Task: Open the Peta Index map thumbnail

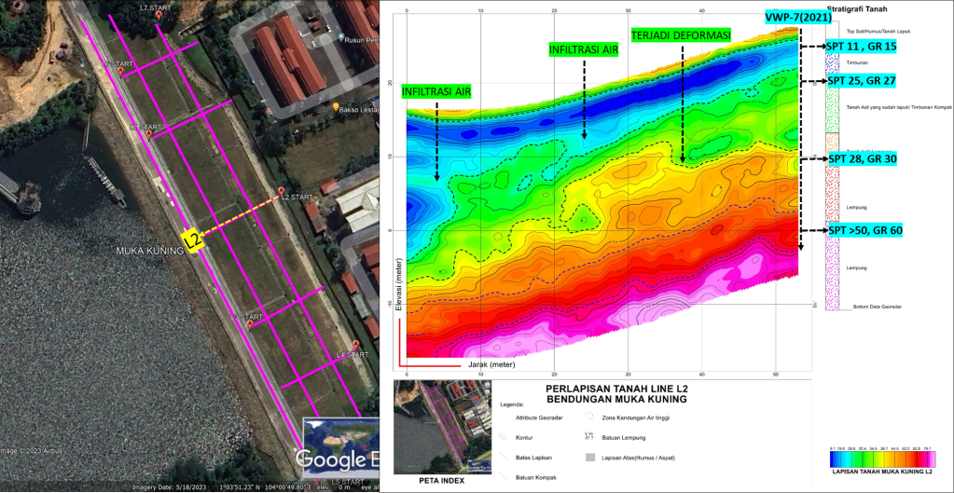Action: coord(428,428)
